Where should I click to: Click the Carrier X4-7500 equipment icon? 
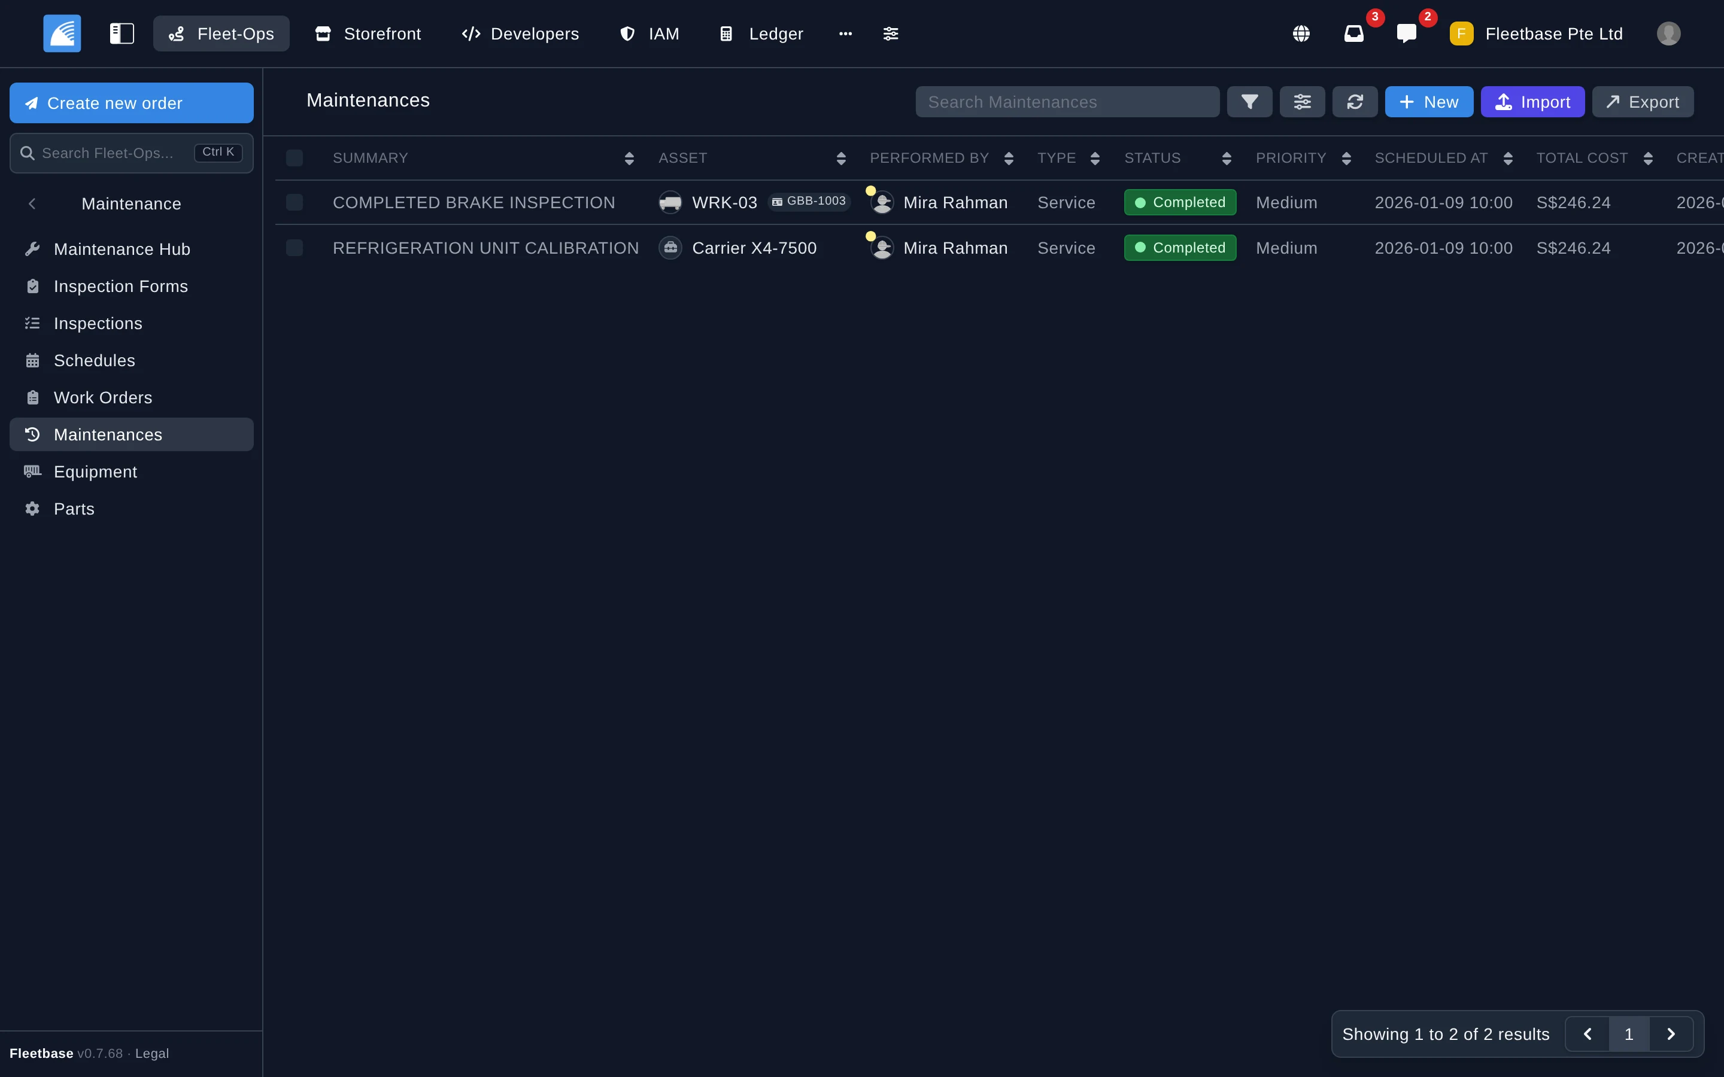pos(670,248)
